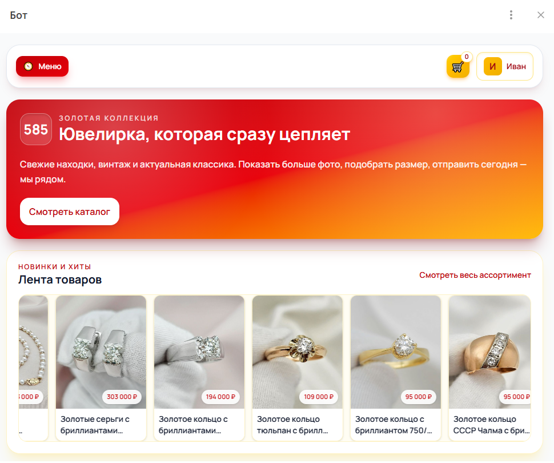Image resolution: width=554 pixels, height=463 pixels.
Task: Click the cart counter badge showing 0
Action: pyautogui.click(x=467, y=57)
